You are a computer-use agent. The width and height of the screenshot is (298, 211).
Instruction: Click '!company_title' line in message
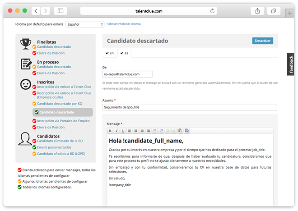click(120, 185)
